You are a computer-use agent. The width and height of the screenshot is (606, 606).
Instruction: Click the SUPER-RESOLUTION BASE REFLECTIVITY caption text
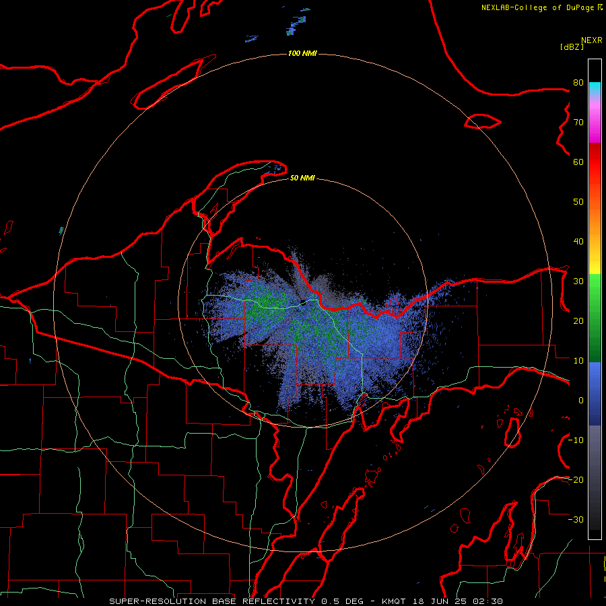point(212,601)
